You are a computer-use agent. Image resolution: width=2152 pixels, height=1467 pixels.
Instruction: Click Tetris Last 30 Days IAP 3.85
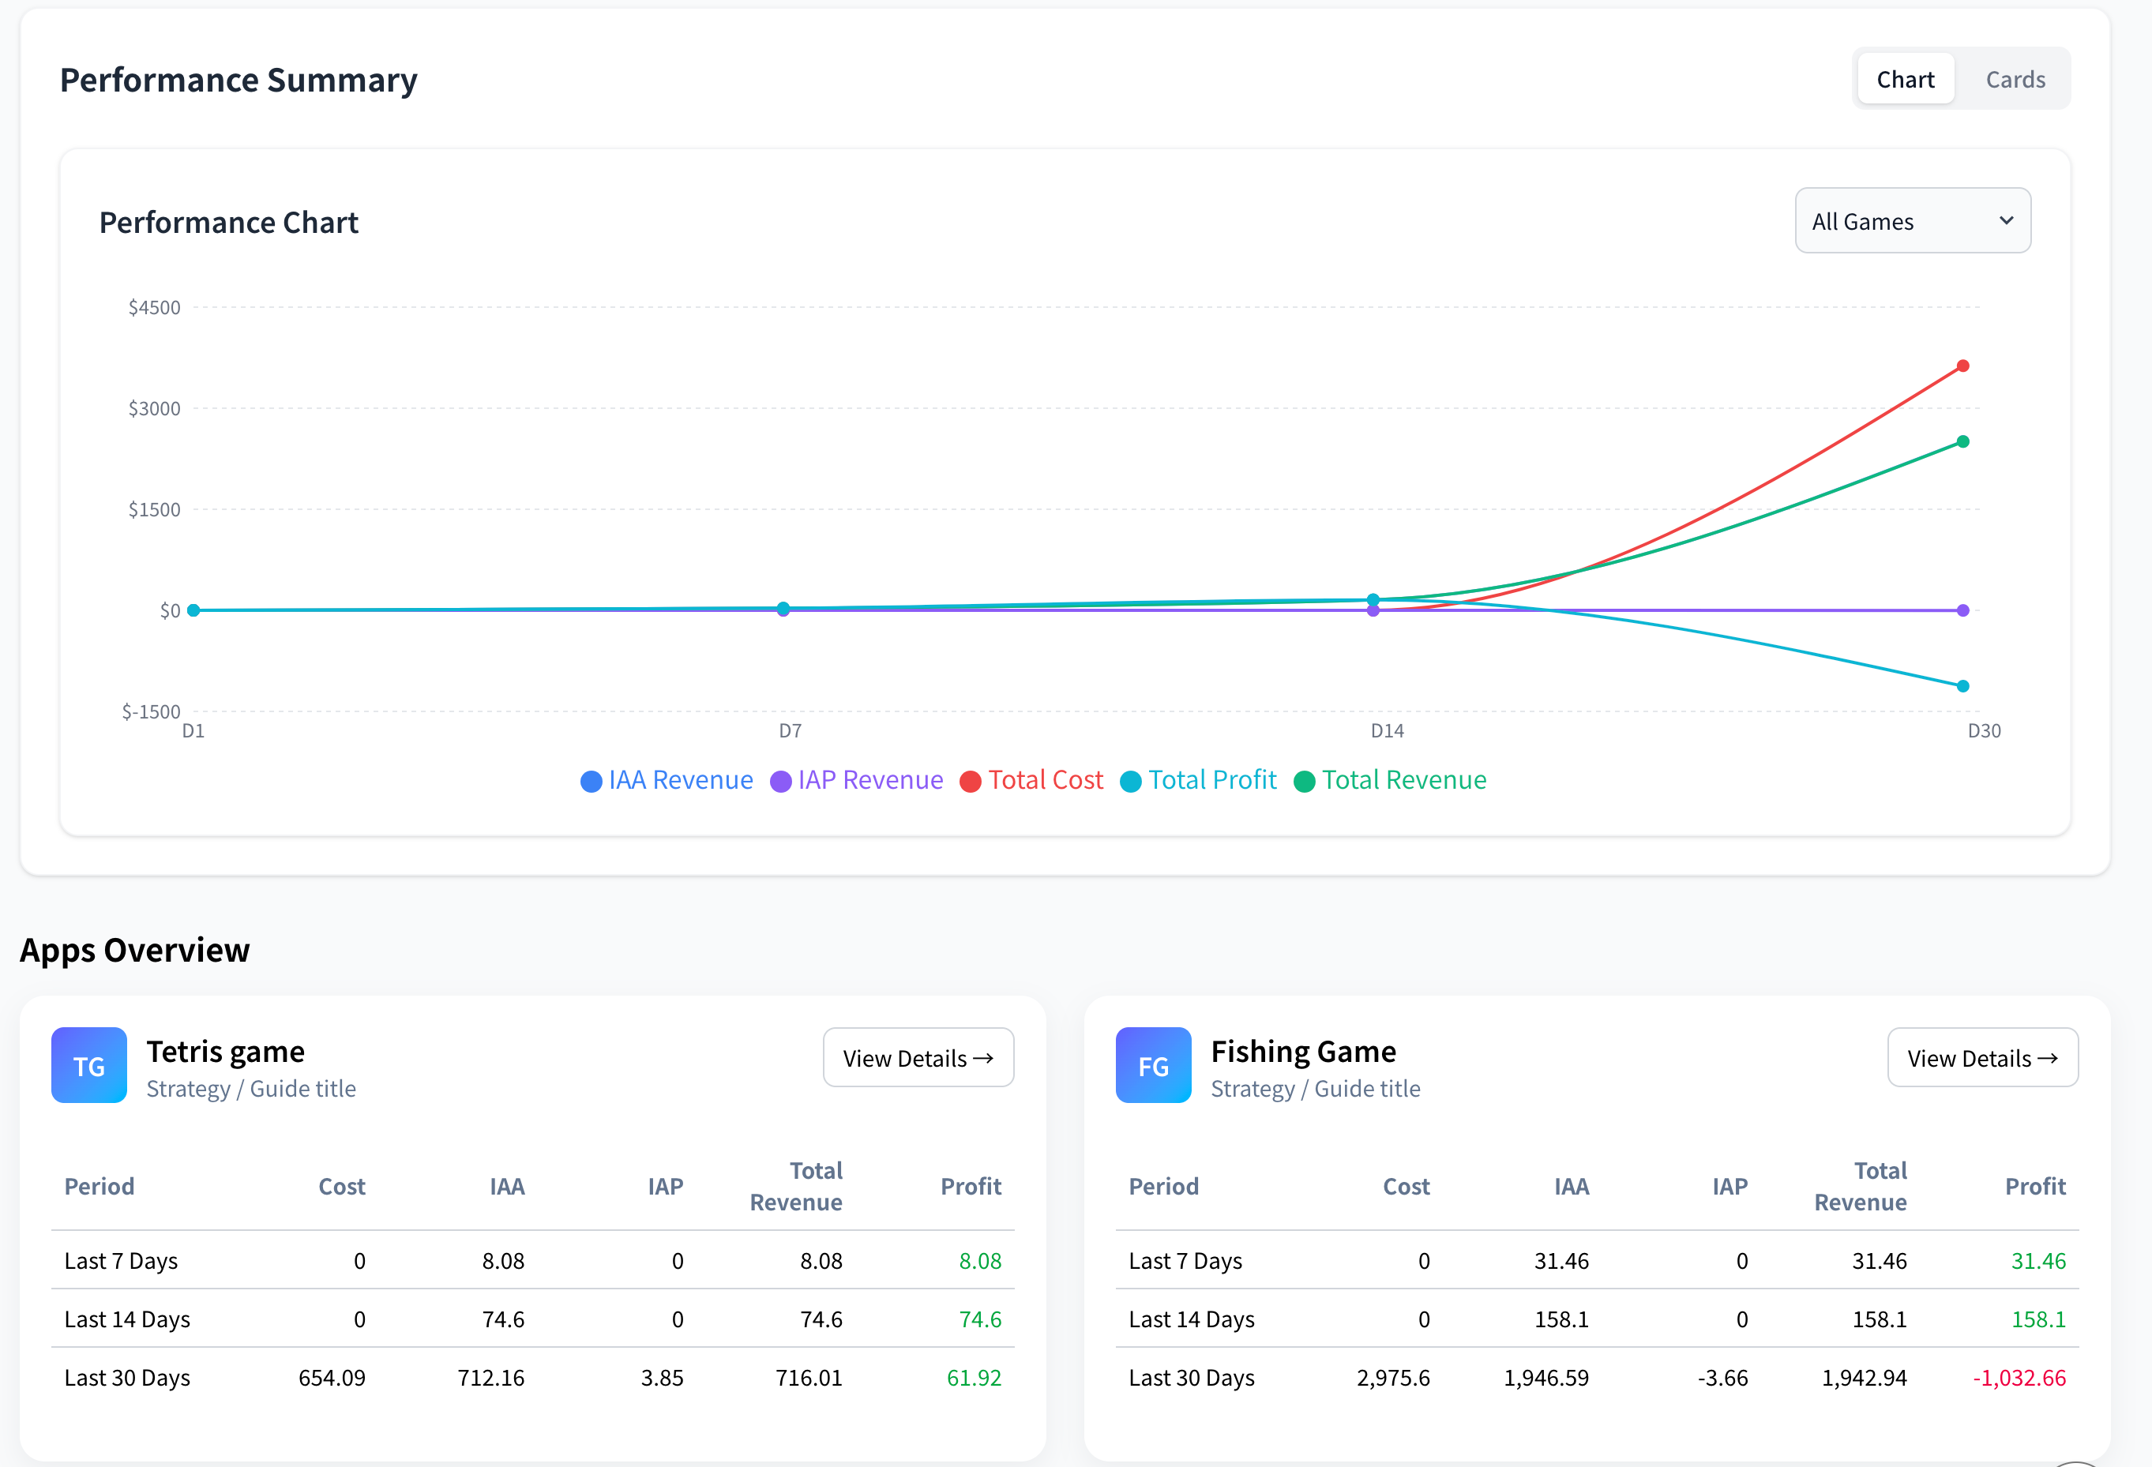(x=662, y=1377)
